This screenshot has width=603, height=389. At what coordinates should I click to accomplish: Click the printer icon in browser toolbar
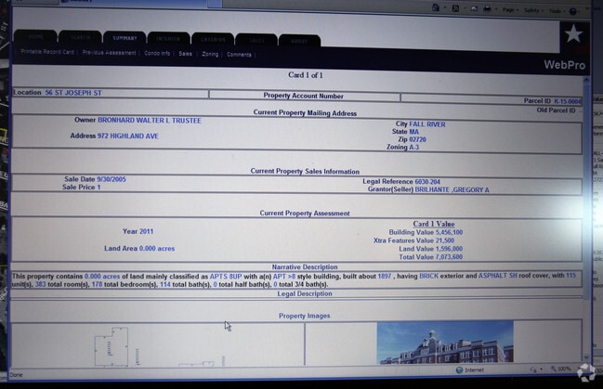(487, 8)
